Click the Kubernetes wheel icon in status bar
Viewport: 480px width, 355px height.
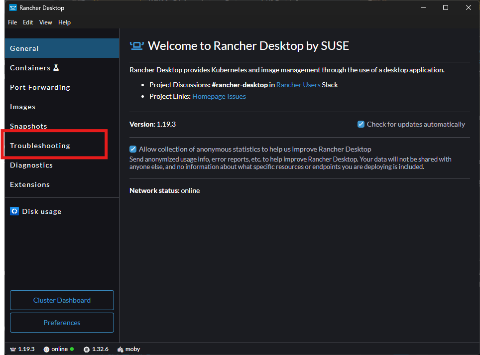tap(87, 350)
